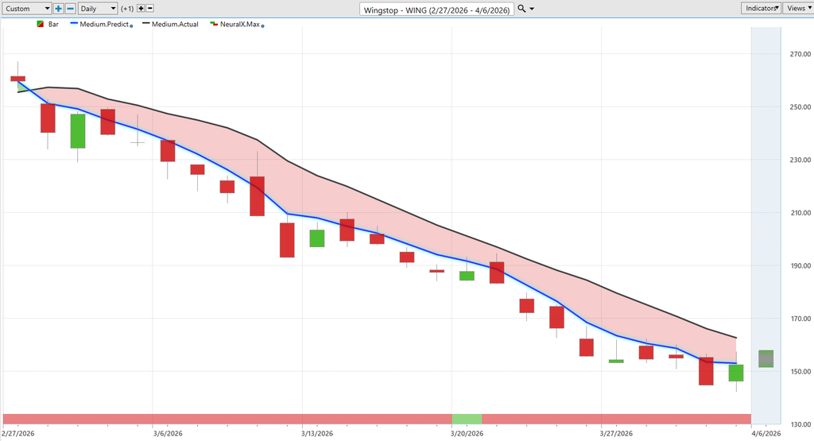This screenshot has height=441, width=814.
Task: Open the Daily interval dropdown
Action: click(x=97, y=9)
